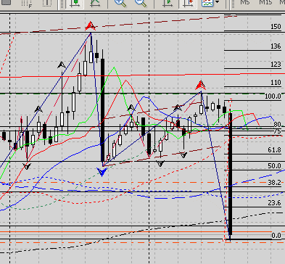
Task: Select the M5 timeframe
Action: 245,2
